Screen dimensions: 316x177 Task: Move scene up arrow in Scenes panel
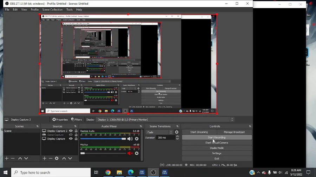(x=20, y=158)
